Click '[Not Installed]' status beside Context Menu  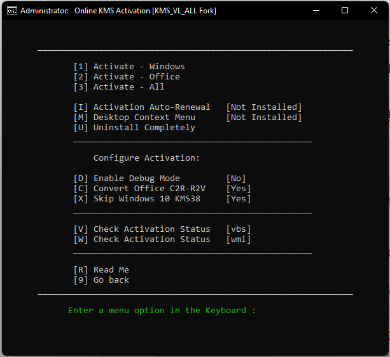click(264, 118)
